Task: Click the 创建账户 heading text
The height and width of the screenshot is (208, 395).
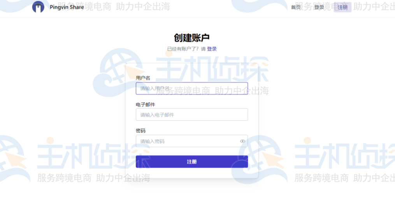Action: pos(192,38)
